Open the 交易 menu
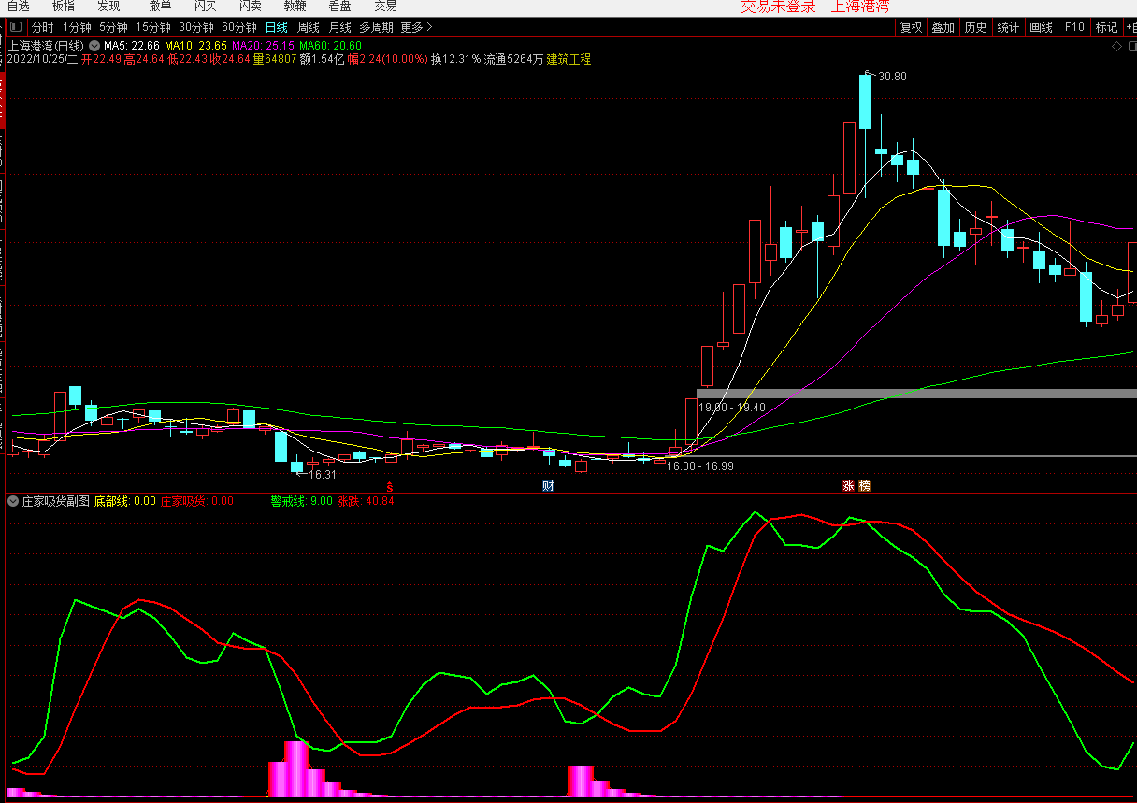 coord(385,7)
